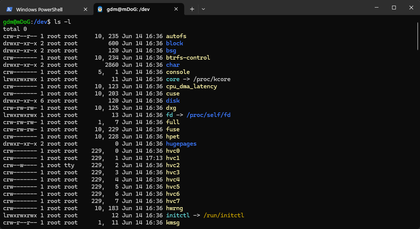The image size is (420, 229).
Task: Minimize the terminal window
Action: (x=377, y=8)
